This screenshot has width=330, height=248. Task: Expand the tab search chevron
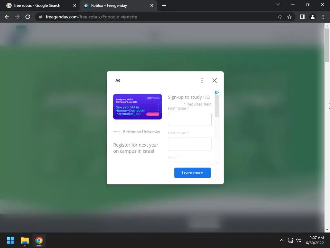point(278,5)
